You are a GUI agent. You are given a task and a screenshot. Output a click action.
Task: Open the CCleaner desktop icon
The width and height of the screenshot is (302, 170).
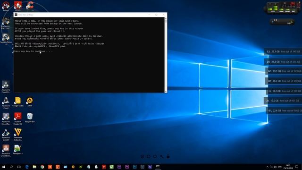pos(30,6)
